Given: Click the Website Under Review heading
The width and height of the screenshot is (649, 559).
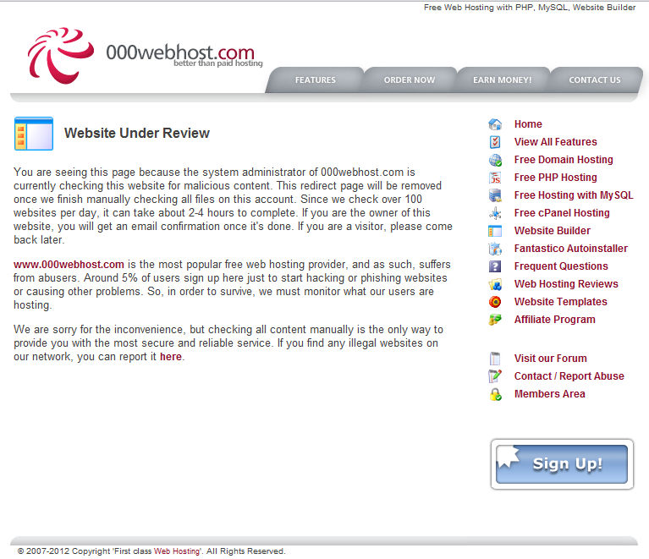Looking at the screenshot, I should click(x=137, y=134).
